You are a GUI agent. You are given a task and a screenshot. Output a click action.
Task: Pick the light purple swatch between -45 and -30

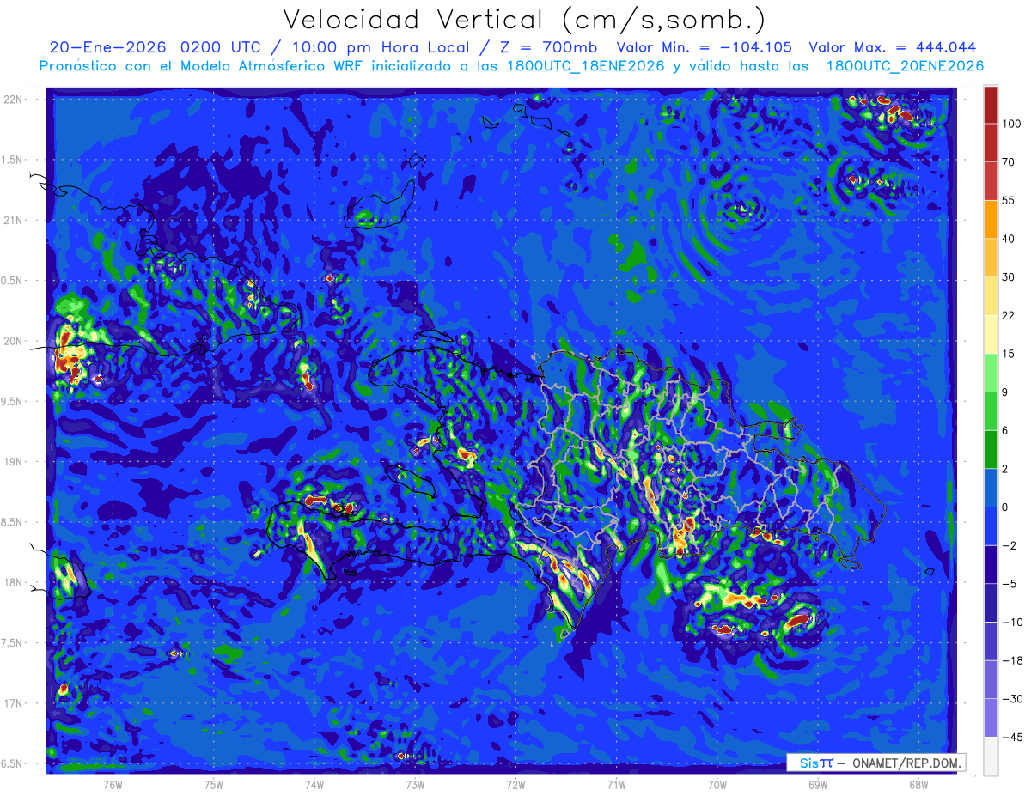click(991, 718)
